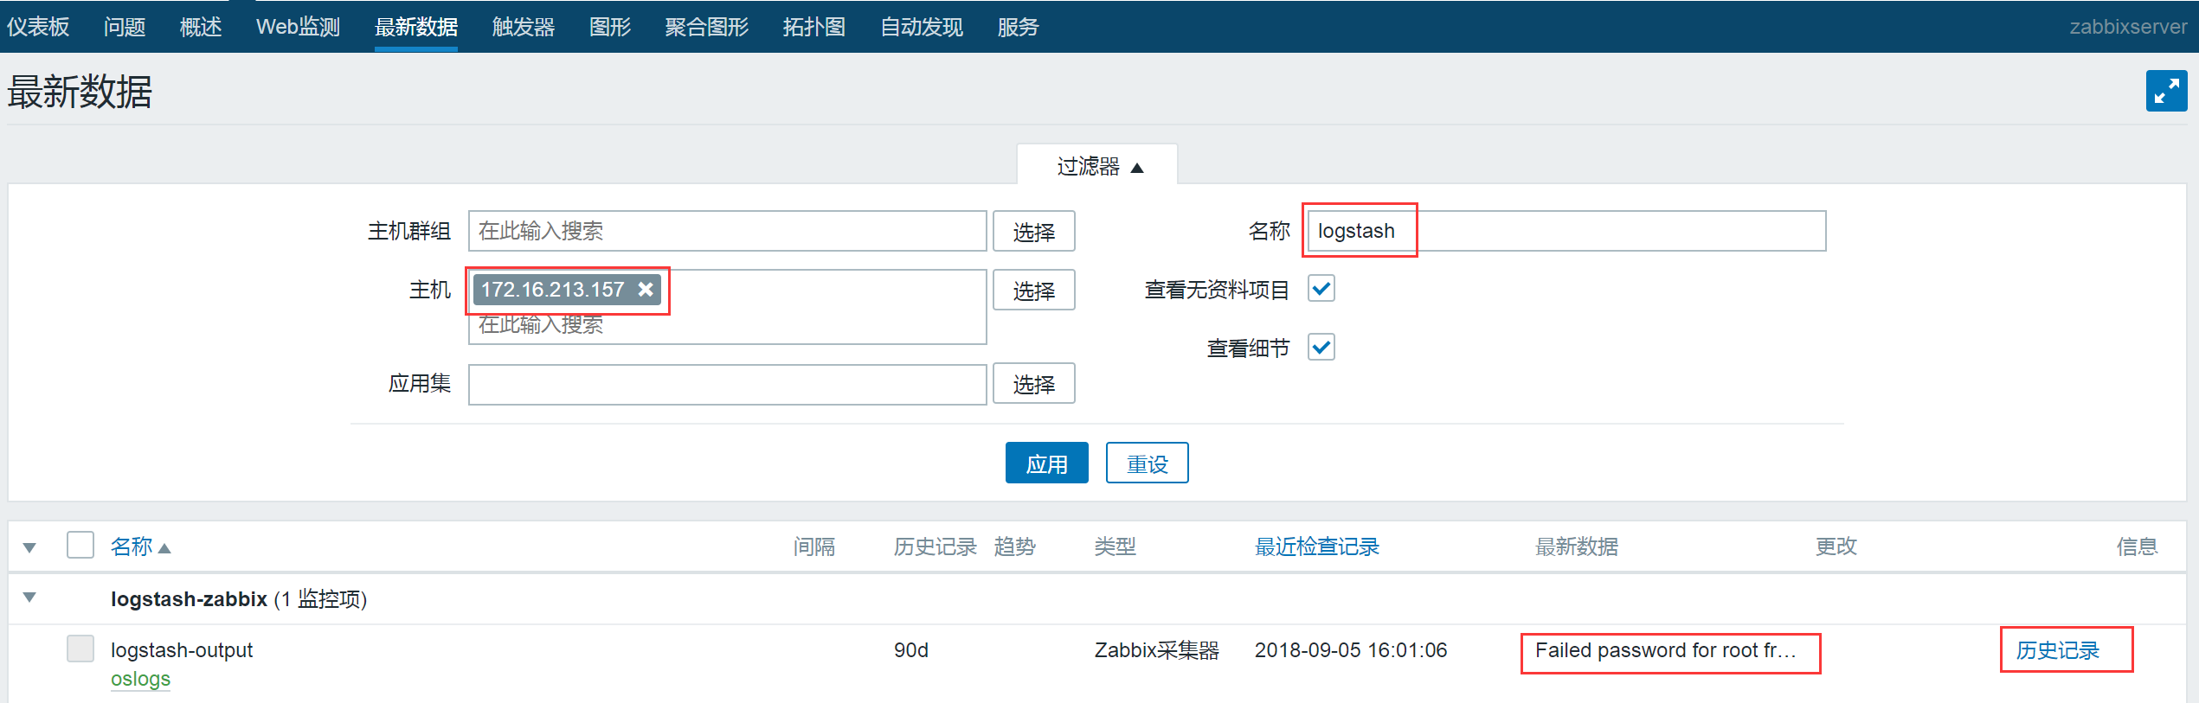Open the 概述 menu
This screenshot has height=703, width=2199.
(201, 27)
